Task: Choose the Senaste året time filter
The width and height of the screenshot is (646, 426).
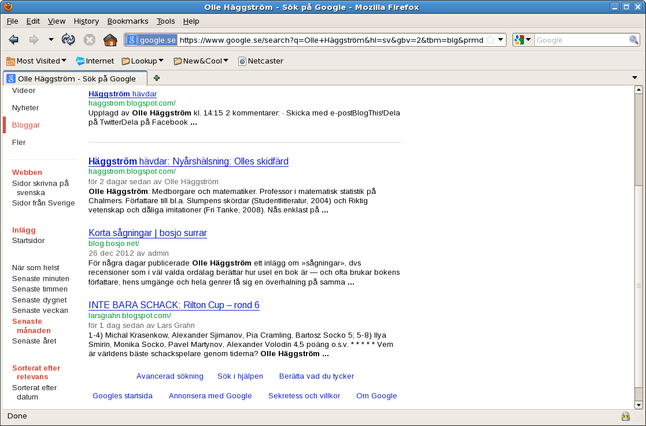Action: point(34,341)
